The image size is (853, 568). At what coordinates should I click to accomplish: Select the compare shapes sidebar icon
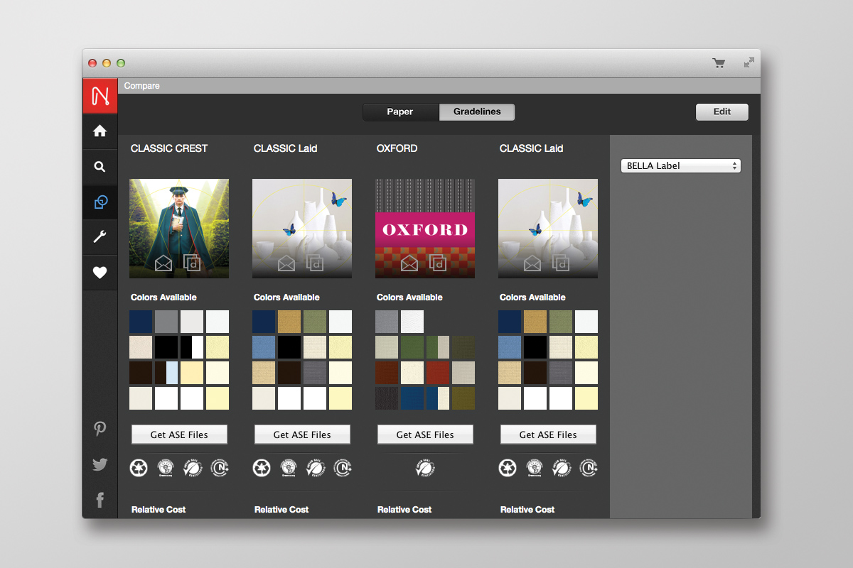[100, 202]
